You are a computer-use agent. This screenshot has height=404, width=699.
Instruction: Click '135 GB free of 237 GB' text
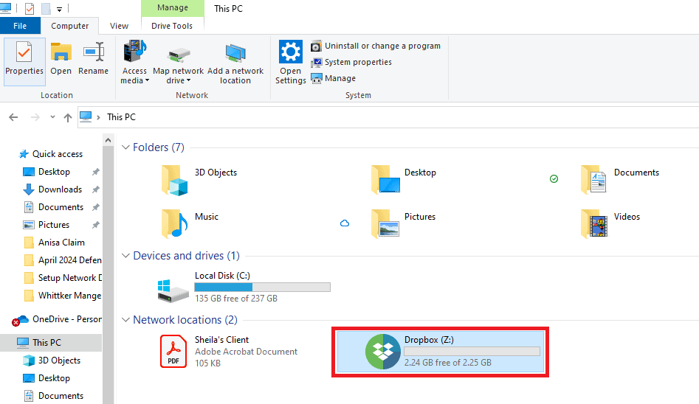[236, 299]
